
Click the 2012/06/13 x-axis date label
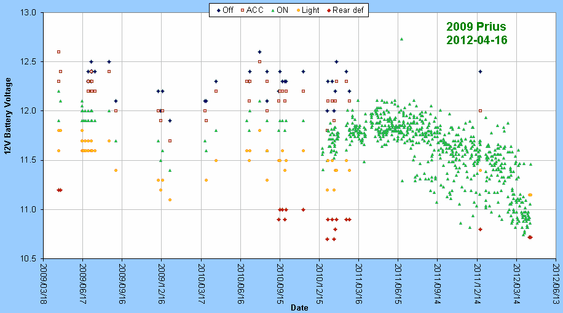coord(556,284)
